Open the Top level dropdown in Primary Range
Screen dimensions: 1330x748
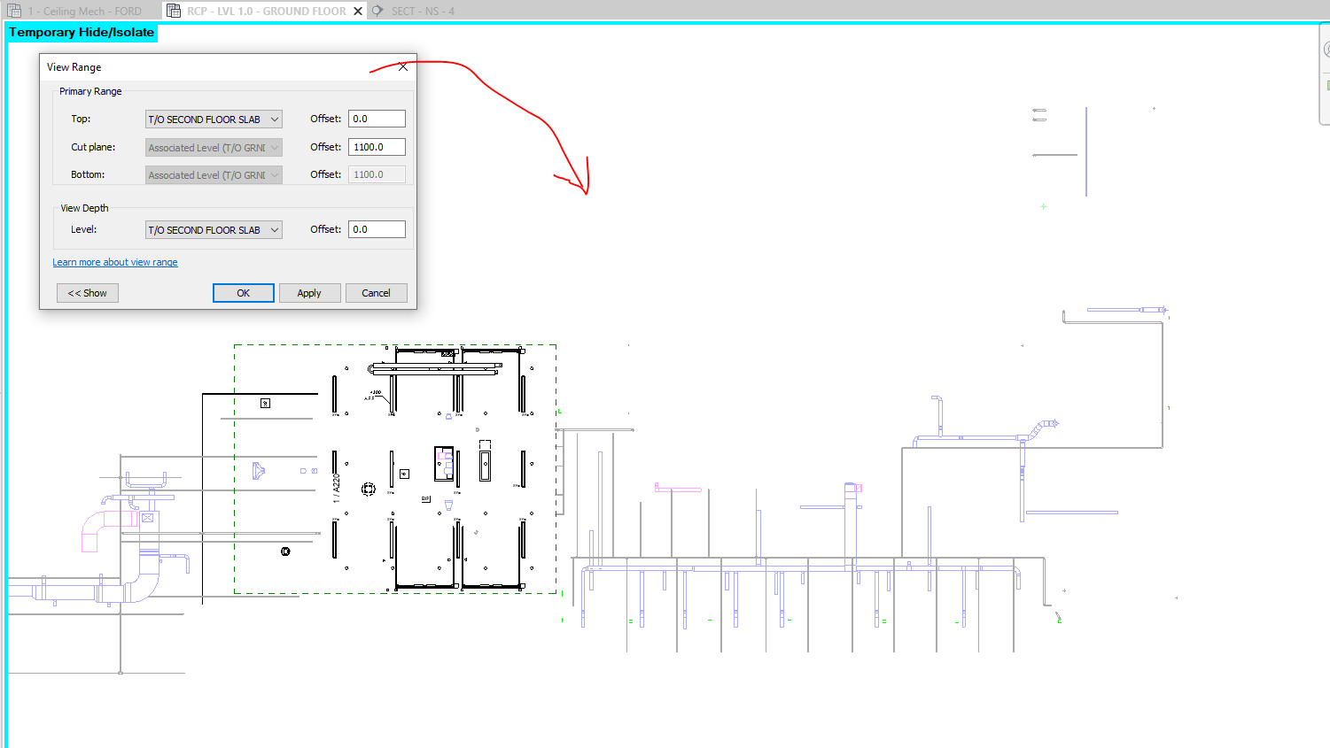214,119
